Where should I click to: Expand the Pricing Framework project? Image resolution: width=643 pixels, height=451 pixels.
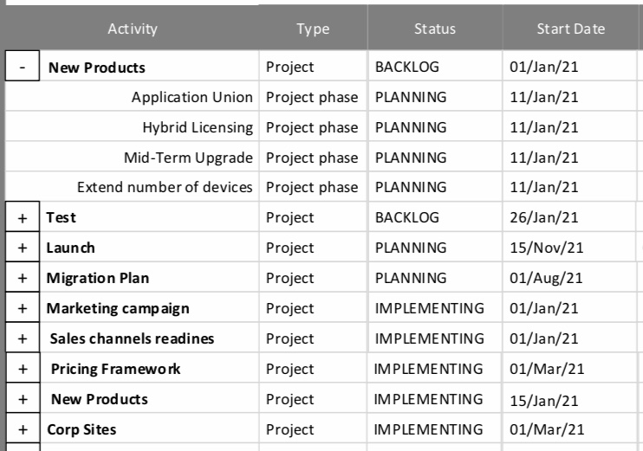coord(23,369)
